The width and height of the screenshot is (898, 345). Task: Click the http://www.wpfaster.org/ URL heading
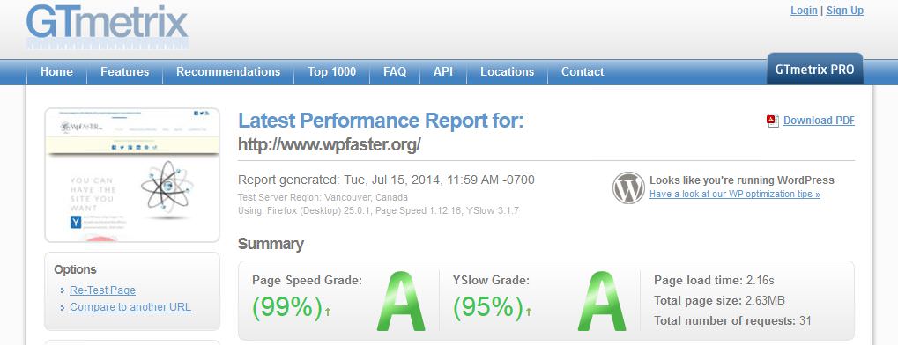click(330, 145)
